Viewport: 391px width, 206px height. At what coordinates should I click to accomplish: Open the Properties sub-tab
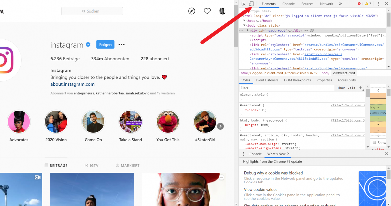[324, 80]
